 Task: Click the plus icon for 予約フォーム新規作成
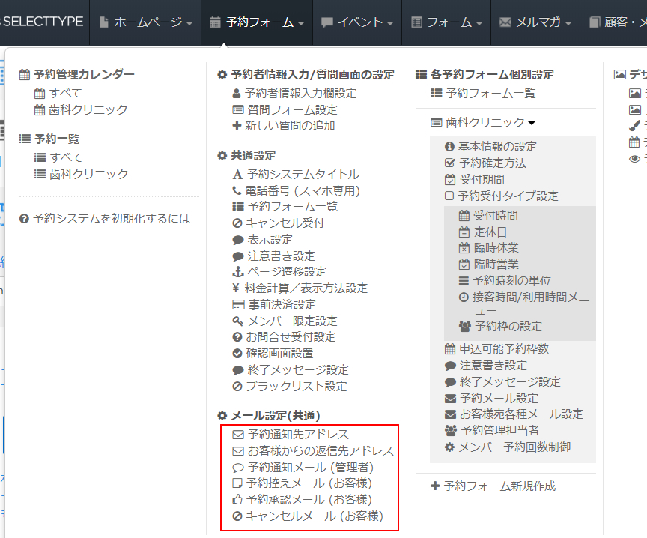point(435,486)
